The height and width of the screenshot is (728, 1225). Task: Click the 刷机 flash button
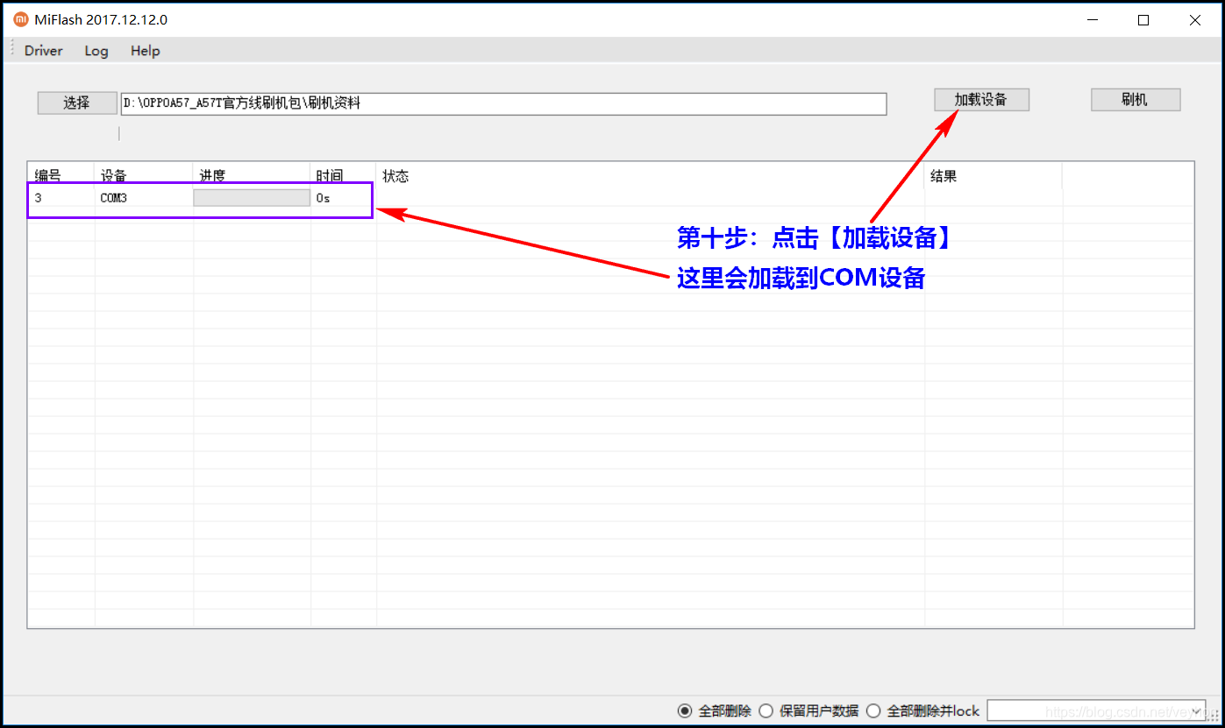pyautogui.click(x=1136, y=100)
